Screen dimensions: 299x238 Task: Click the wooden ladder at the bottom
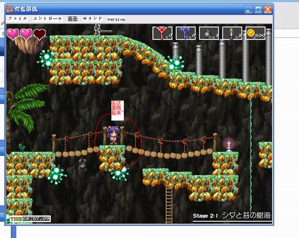tap(169, 204)
